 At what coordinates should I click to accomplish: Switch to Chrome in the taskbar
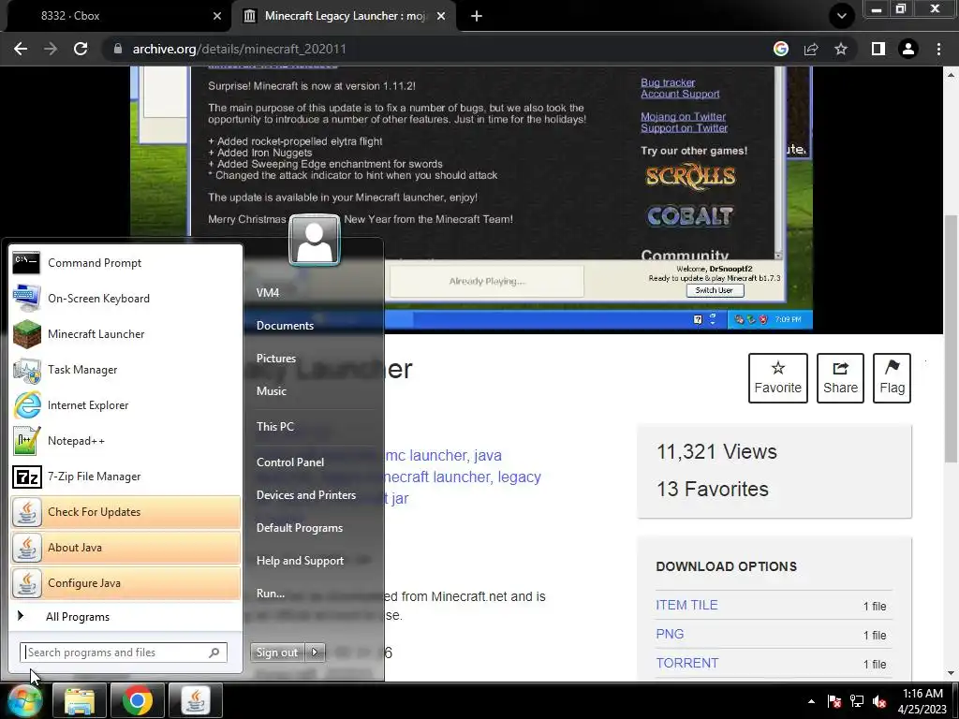(138, 700)
